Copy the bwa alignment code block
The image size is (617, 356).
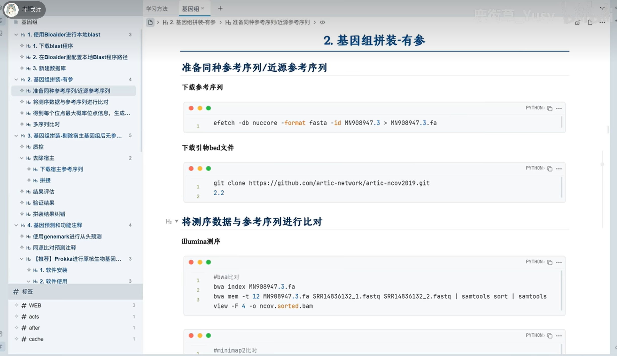[550, 262]
